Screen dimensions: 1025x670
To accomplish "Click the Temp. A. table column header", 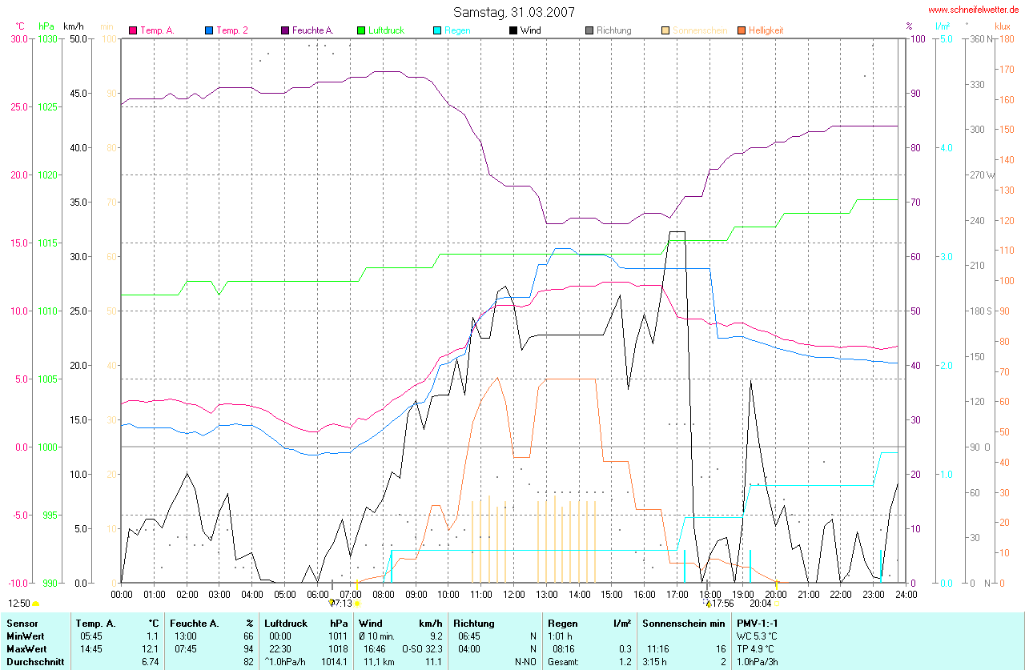I will tap(95, 623).
